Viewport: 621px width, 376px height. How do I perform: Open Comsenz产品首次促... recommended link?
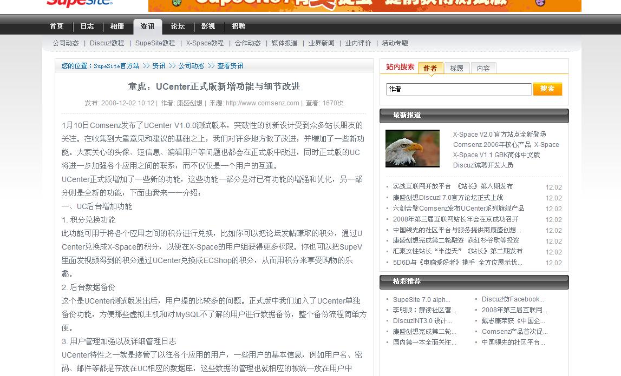point(514,331)
